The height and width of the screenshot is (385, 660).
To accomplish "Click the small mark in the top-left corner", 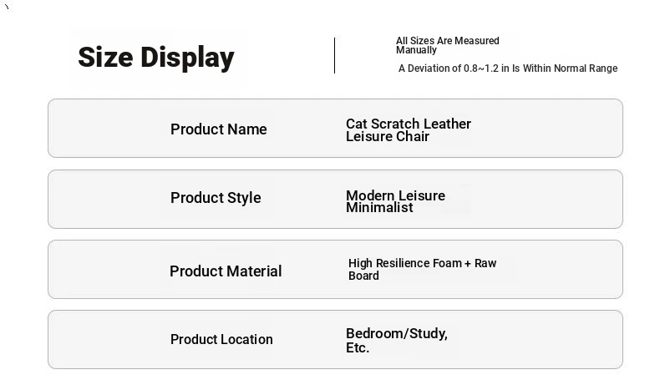I will coord(7,7).
